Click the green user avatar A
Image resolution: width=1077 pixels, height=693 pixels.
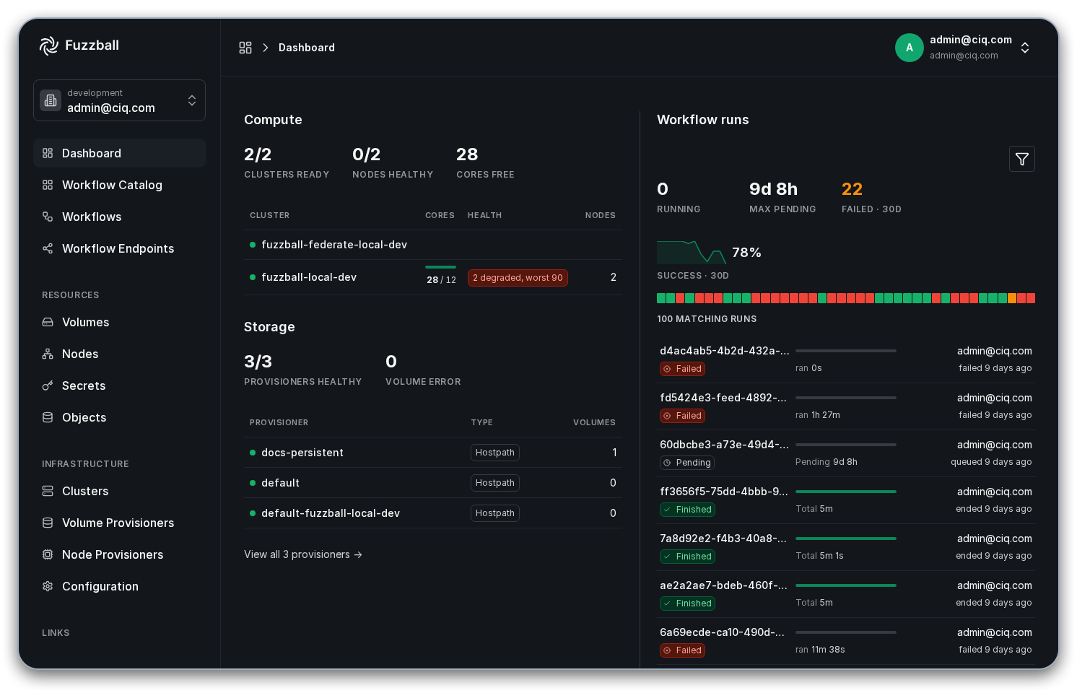[910, 48]
